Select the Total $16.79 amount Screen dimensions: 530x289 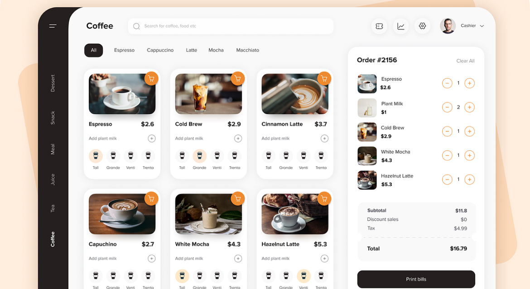pyautogui.click(x=458, y=248)
